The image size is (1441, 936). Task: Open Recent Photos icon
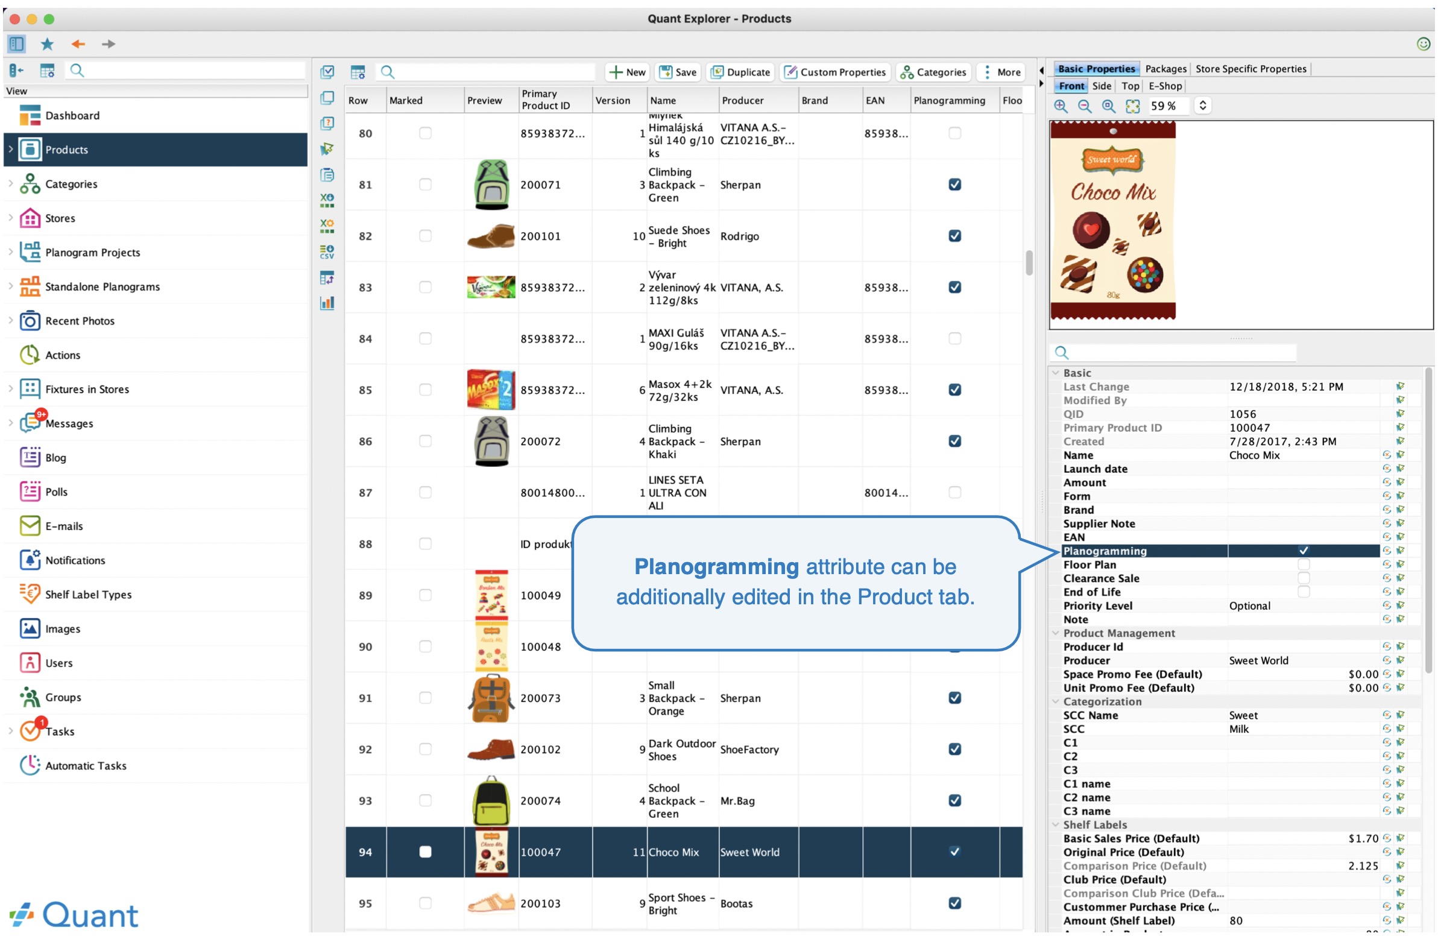point(30,320)
